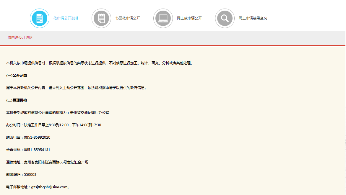
Task: Click the email address gzsjttbgsh@sina.com
Action: [49, 187]
